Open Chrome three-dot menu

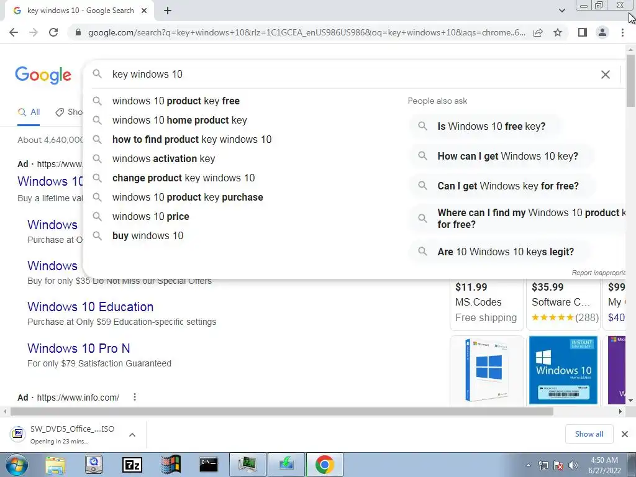[622, 32]
